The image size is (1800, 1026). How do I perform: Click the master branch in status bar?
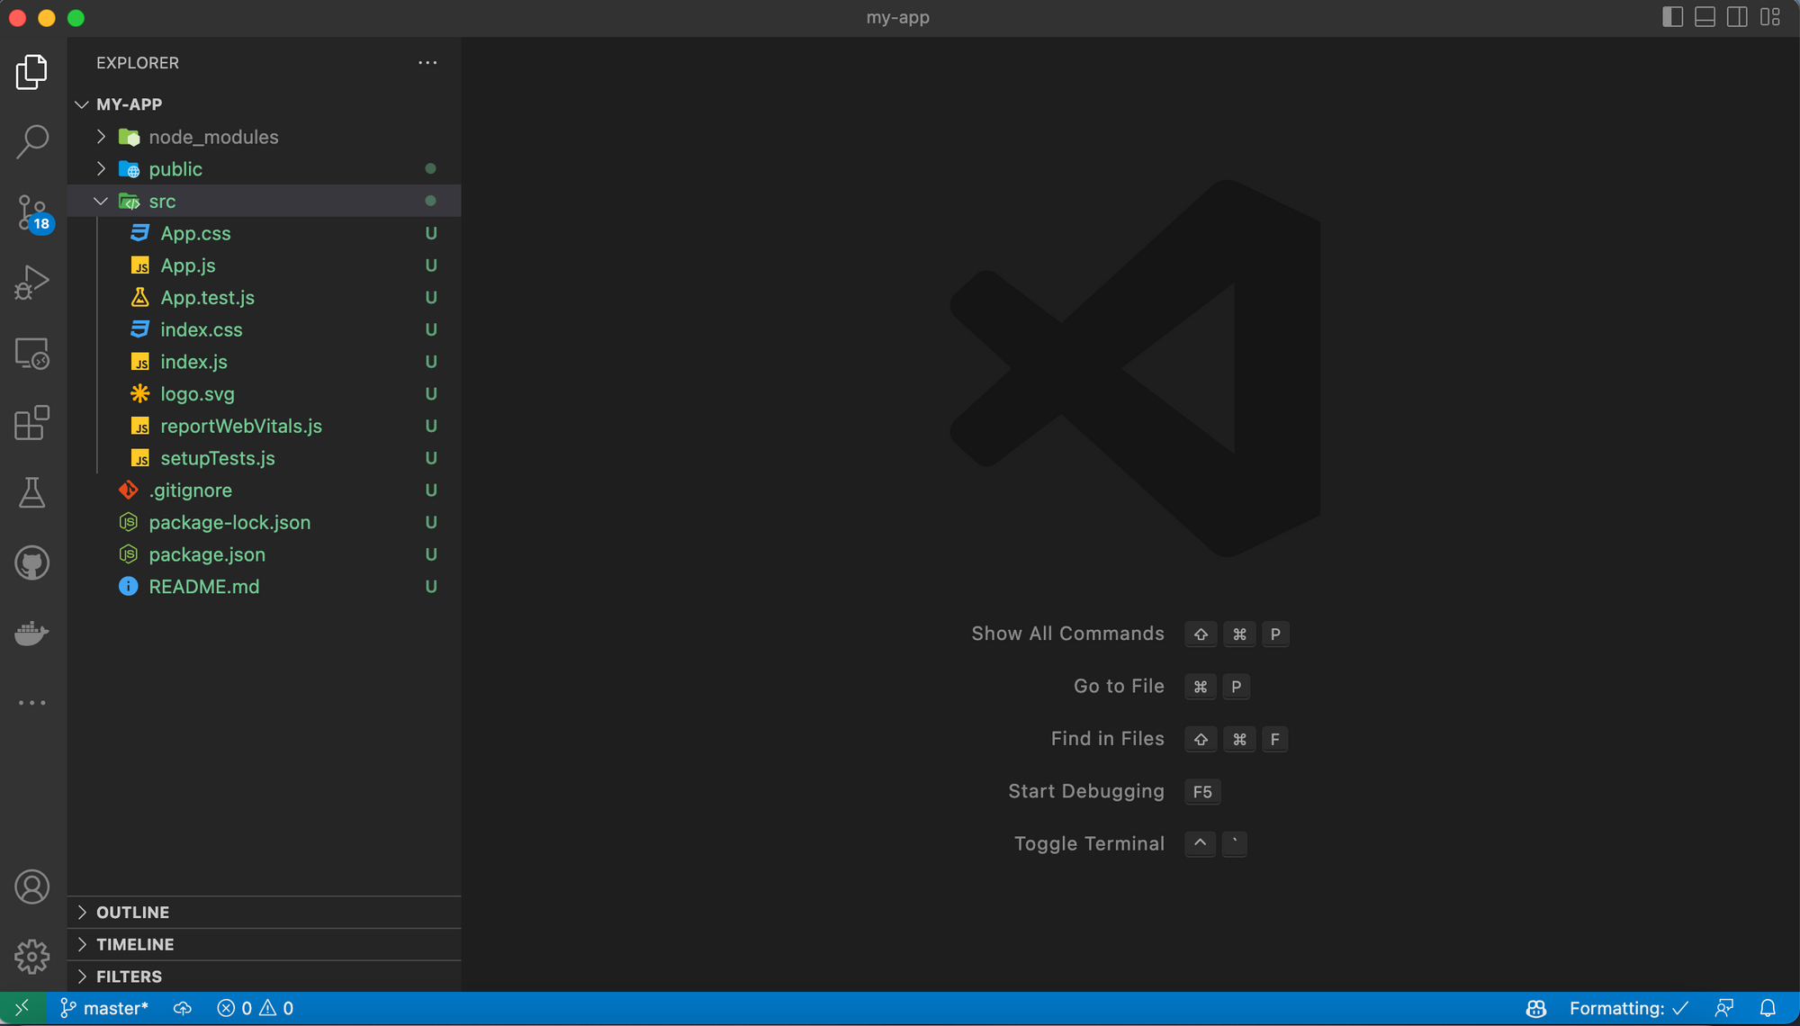coord(104,1009)
